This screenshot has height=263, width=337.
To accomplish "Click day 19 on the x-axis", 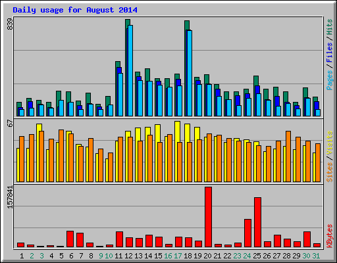I will [x=197, y=256].
